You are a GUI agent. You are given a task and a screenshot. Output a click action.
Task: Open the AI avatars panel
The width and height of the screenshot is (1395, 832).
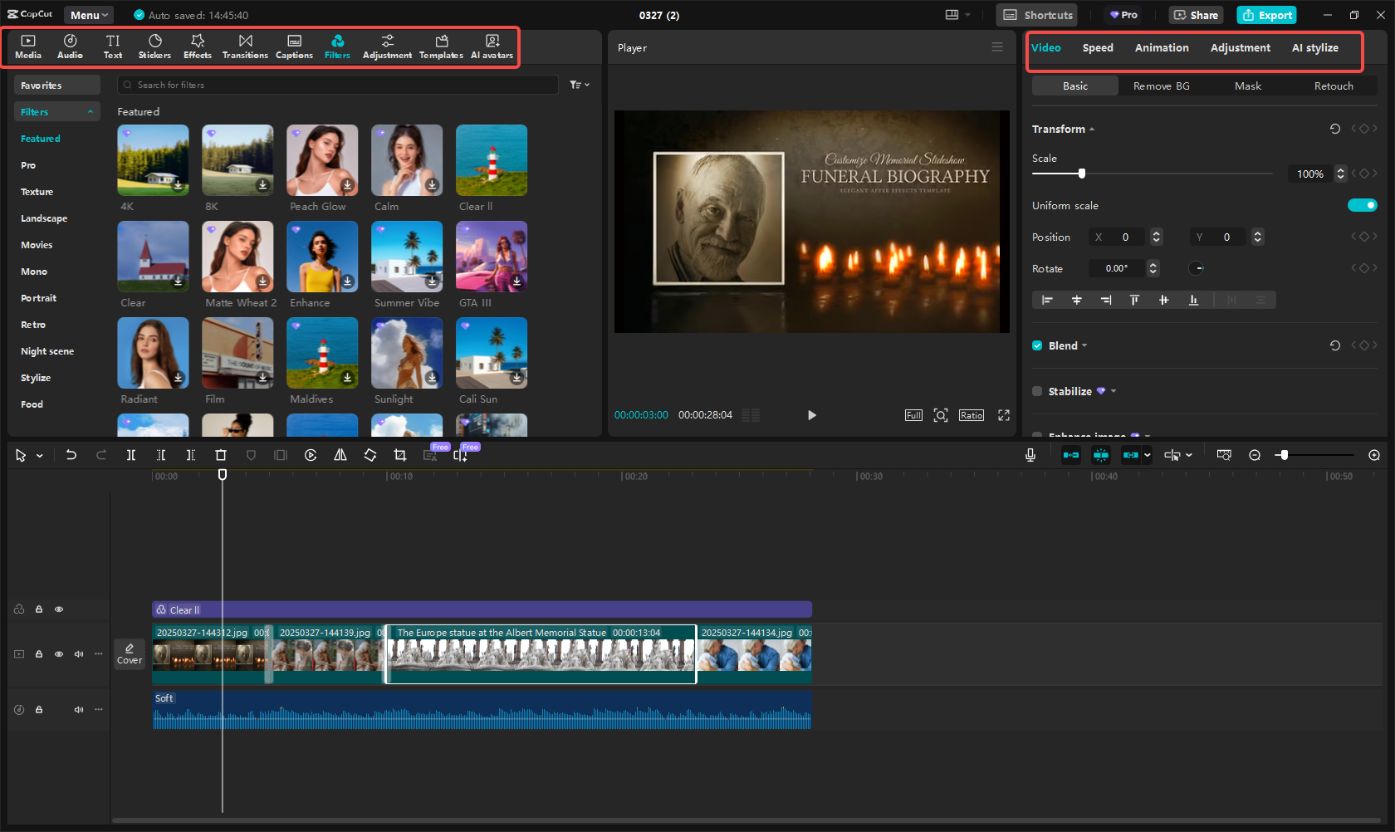[492, 46]
